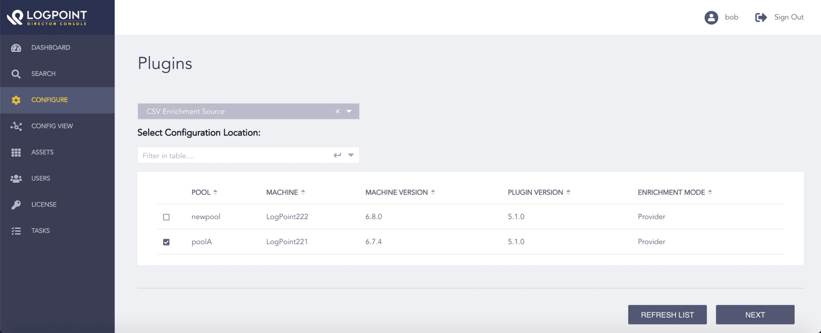Check the newpool row checkbox

click(166, 216)
